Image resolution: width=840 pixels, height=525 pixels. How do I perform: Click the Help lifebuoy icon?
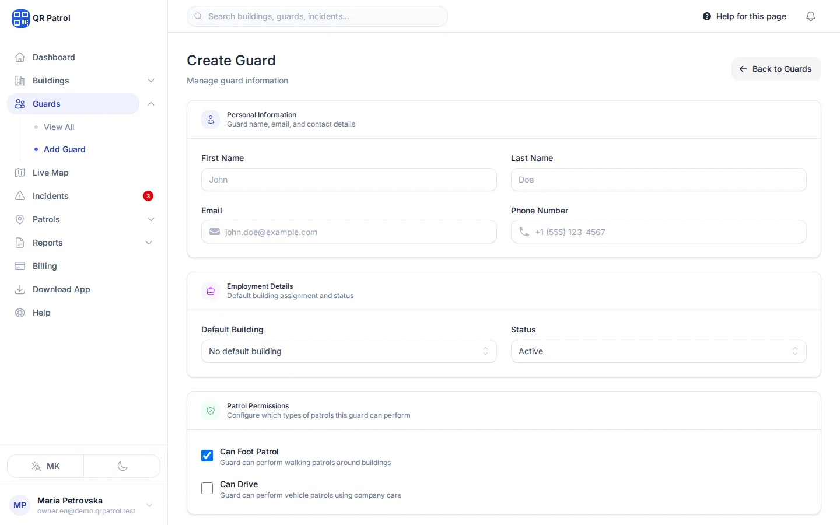pyautogui.click(x=20, y=313)
